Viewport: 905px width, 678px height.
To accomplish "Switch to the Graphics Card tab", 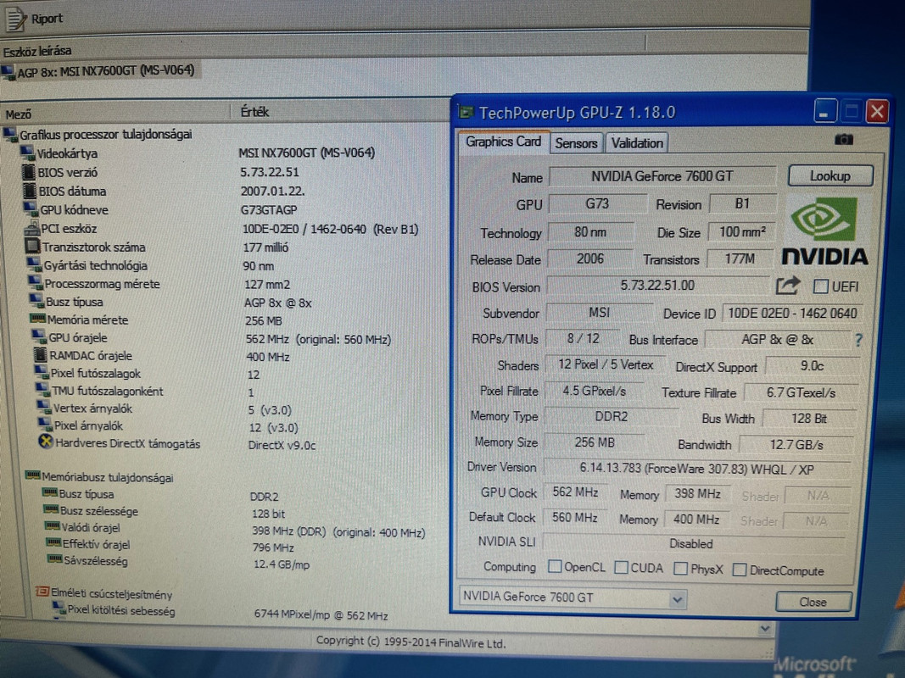I will (x=503, y=142).
